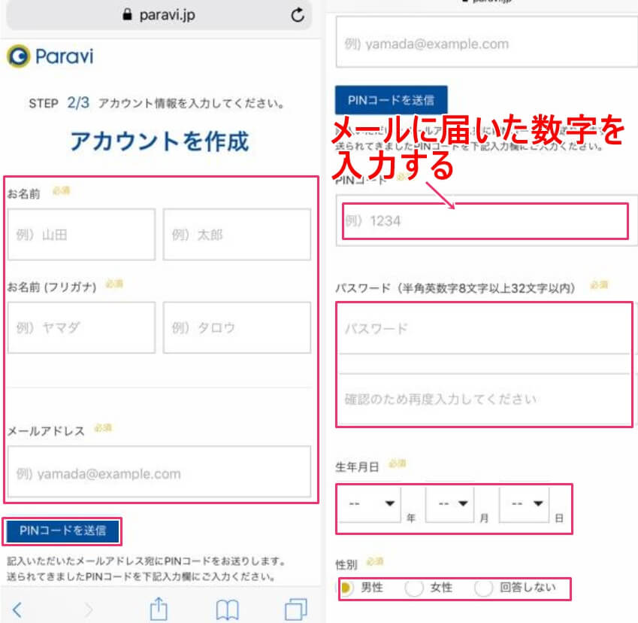
Task: Tap the paravi.jp address bar
Action: (159, 15)
